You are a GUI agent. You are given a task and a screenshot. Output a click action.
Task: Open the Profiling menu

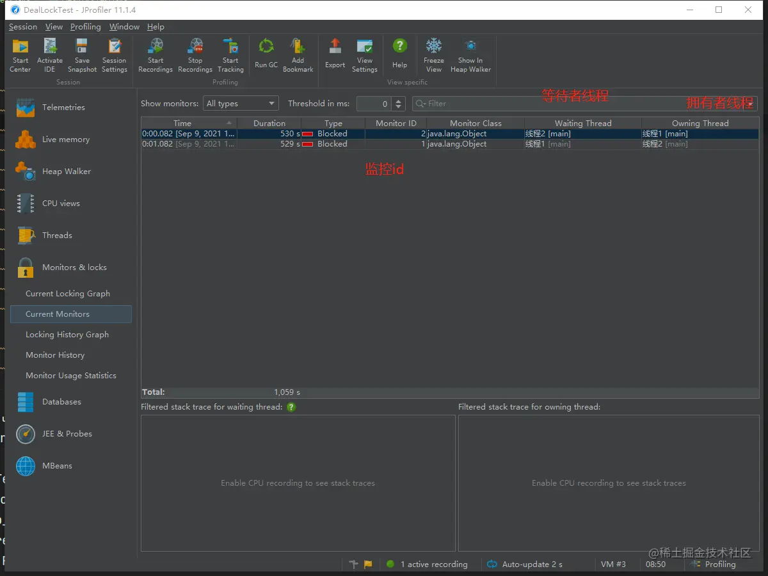point(86,27)
